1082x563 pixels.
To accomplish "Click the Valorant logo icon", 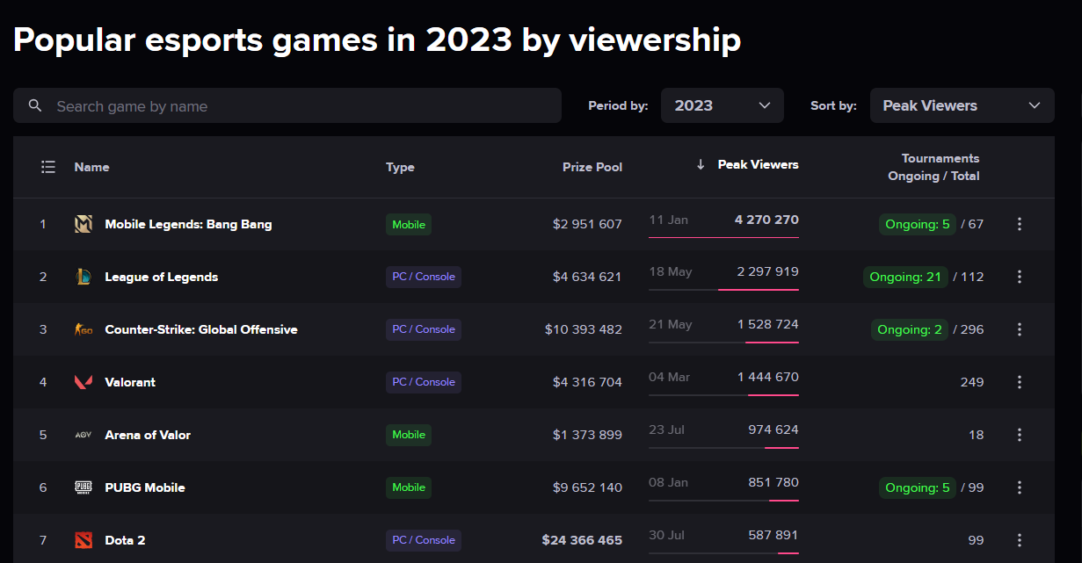I will pos(84,382).
